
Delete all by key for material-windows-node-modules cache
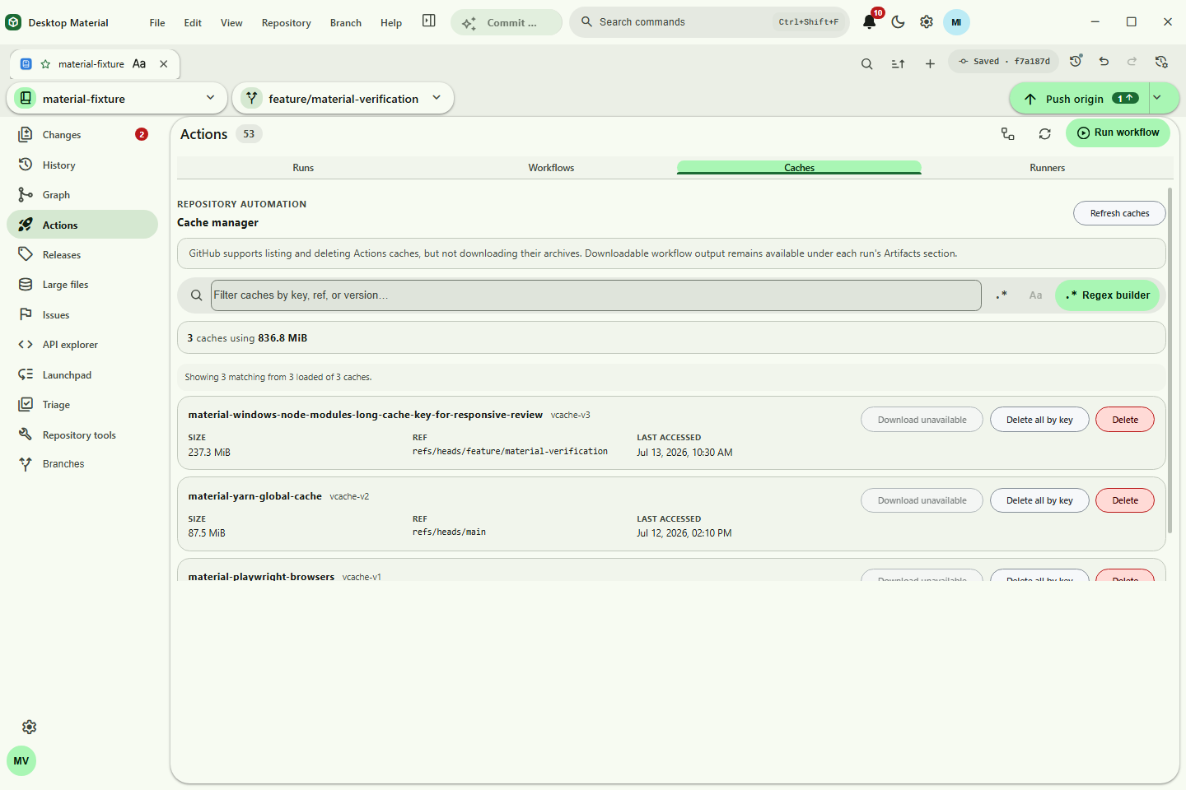tap(1039, 420)
